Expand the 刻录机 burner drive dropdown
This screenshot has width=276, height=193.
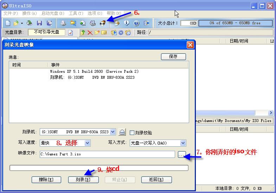coord(113,132)
